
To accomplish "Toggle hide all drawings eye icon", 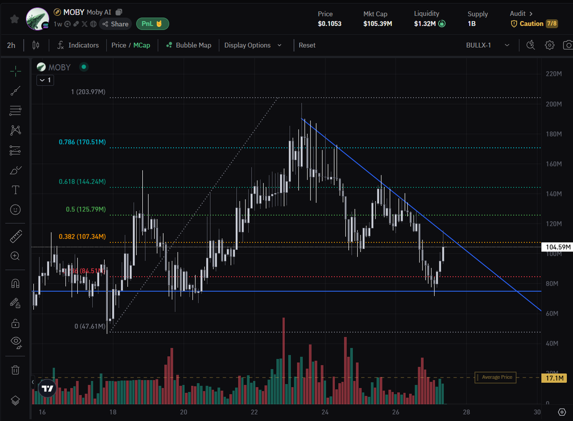I will click(x=15, y=342).
